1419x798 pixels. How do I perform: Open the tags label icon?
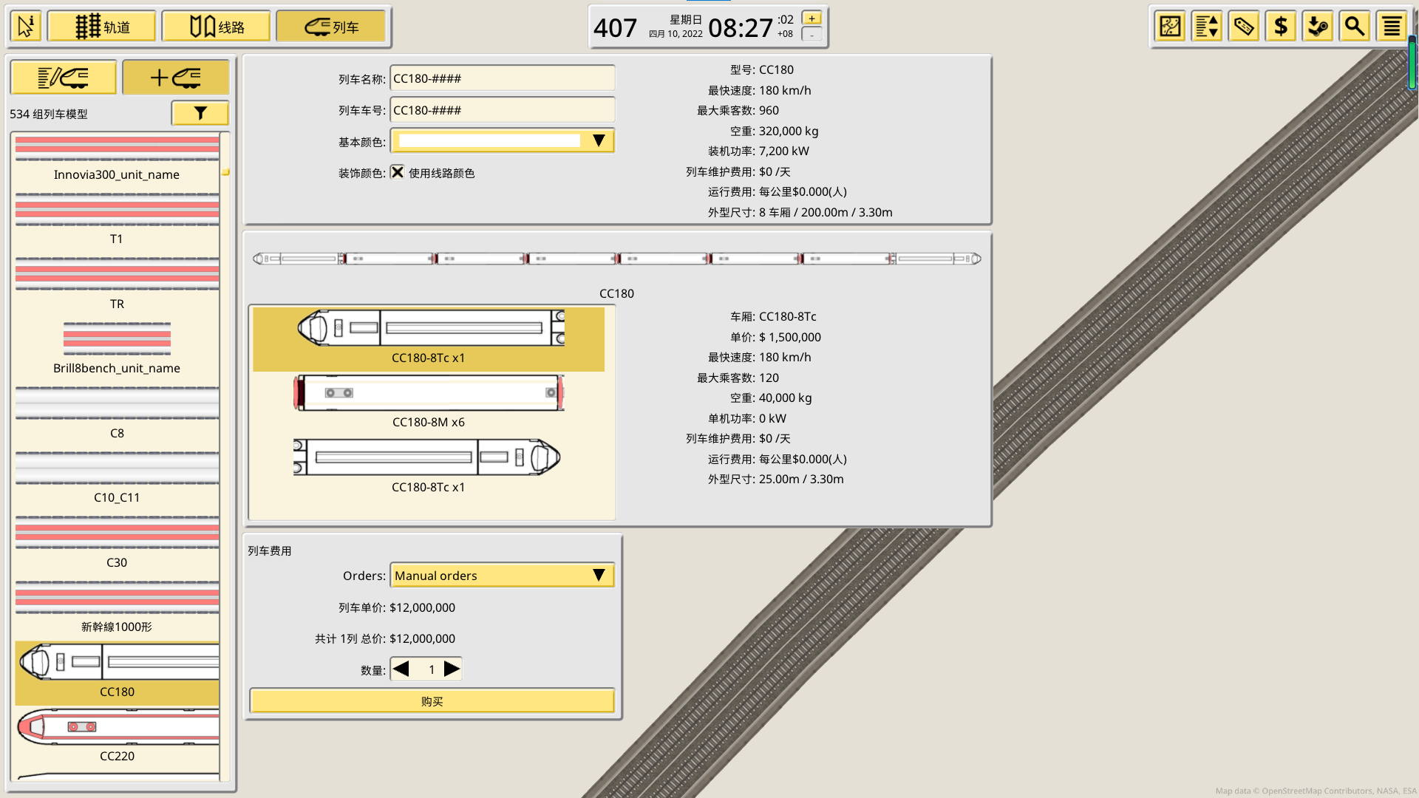click(1244, 27)
